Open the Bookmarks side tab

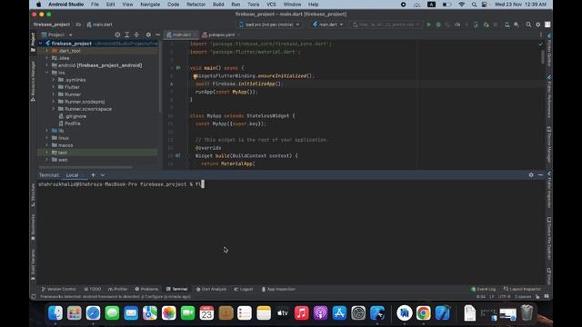pyautogui.click(x=33, y=227)
